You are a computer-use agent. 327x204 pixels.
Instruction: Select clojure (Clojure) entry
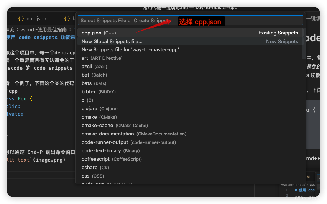tap(189, 109)
